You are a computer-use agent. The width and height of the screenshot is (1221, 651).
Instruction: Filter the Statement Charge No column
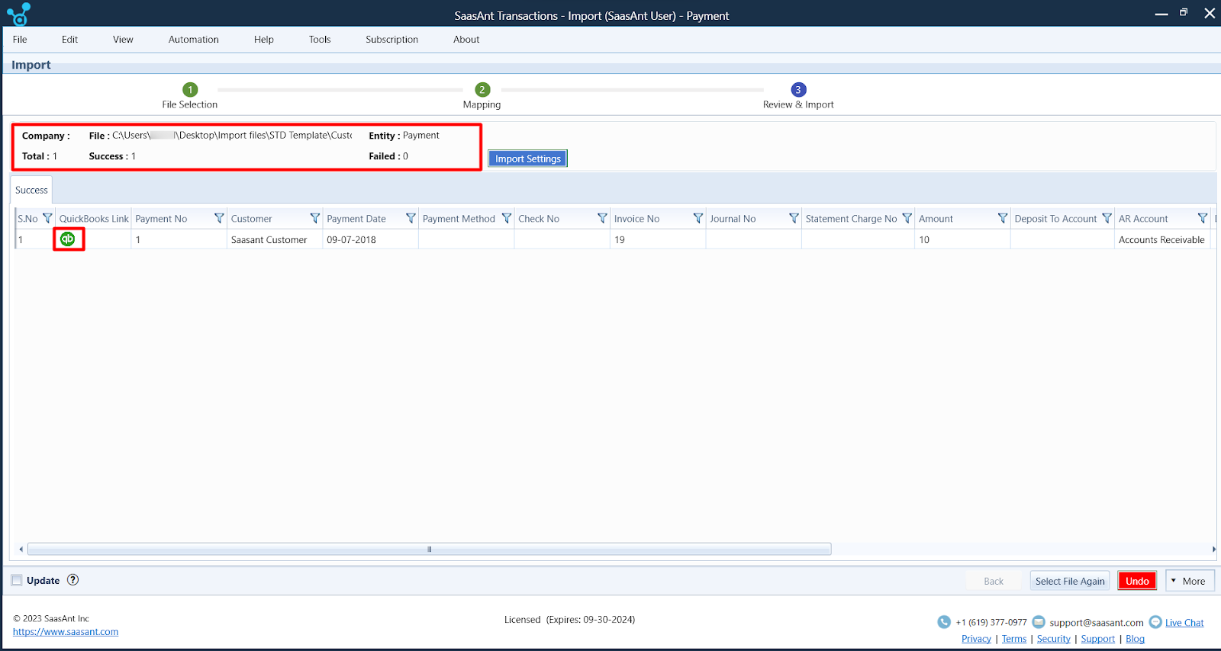(907, 218)
